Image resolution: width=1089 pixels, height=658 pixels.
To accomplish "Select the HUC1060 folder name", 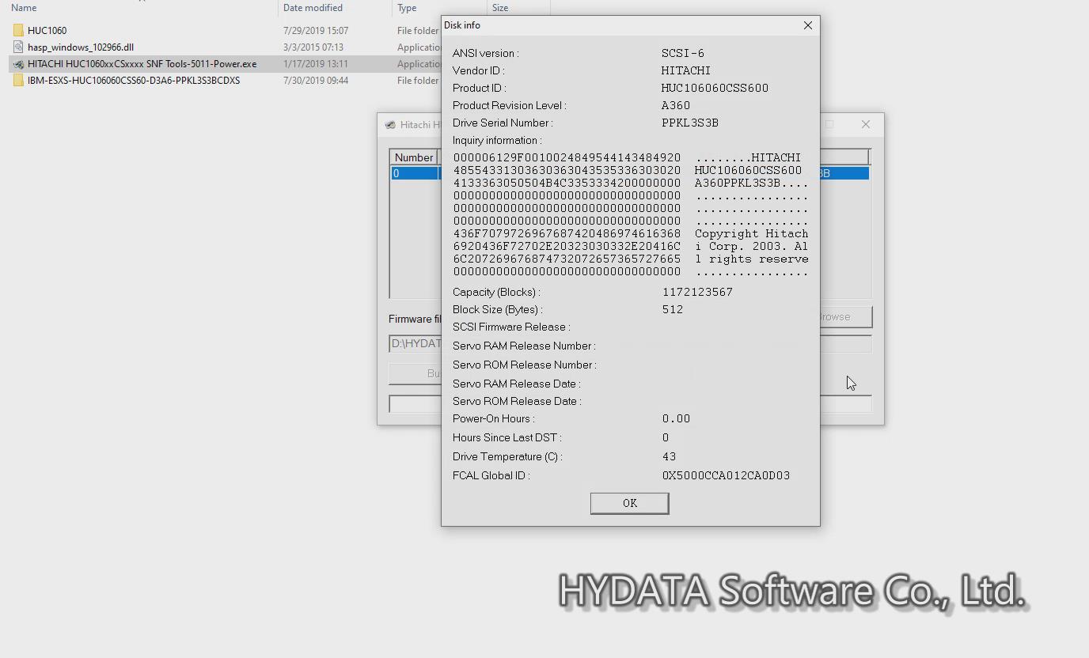I will (47, 30).
